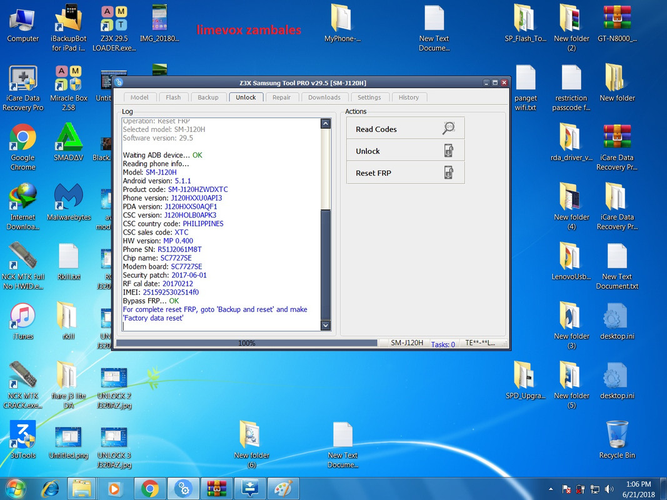
Task: Select rda_driver folder icon
Action: [x=571, y=143]
